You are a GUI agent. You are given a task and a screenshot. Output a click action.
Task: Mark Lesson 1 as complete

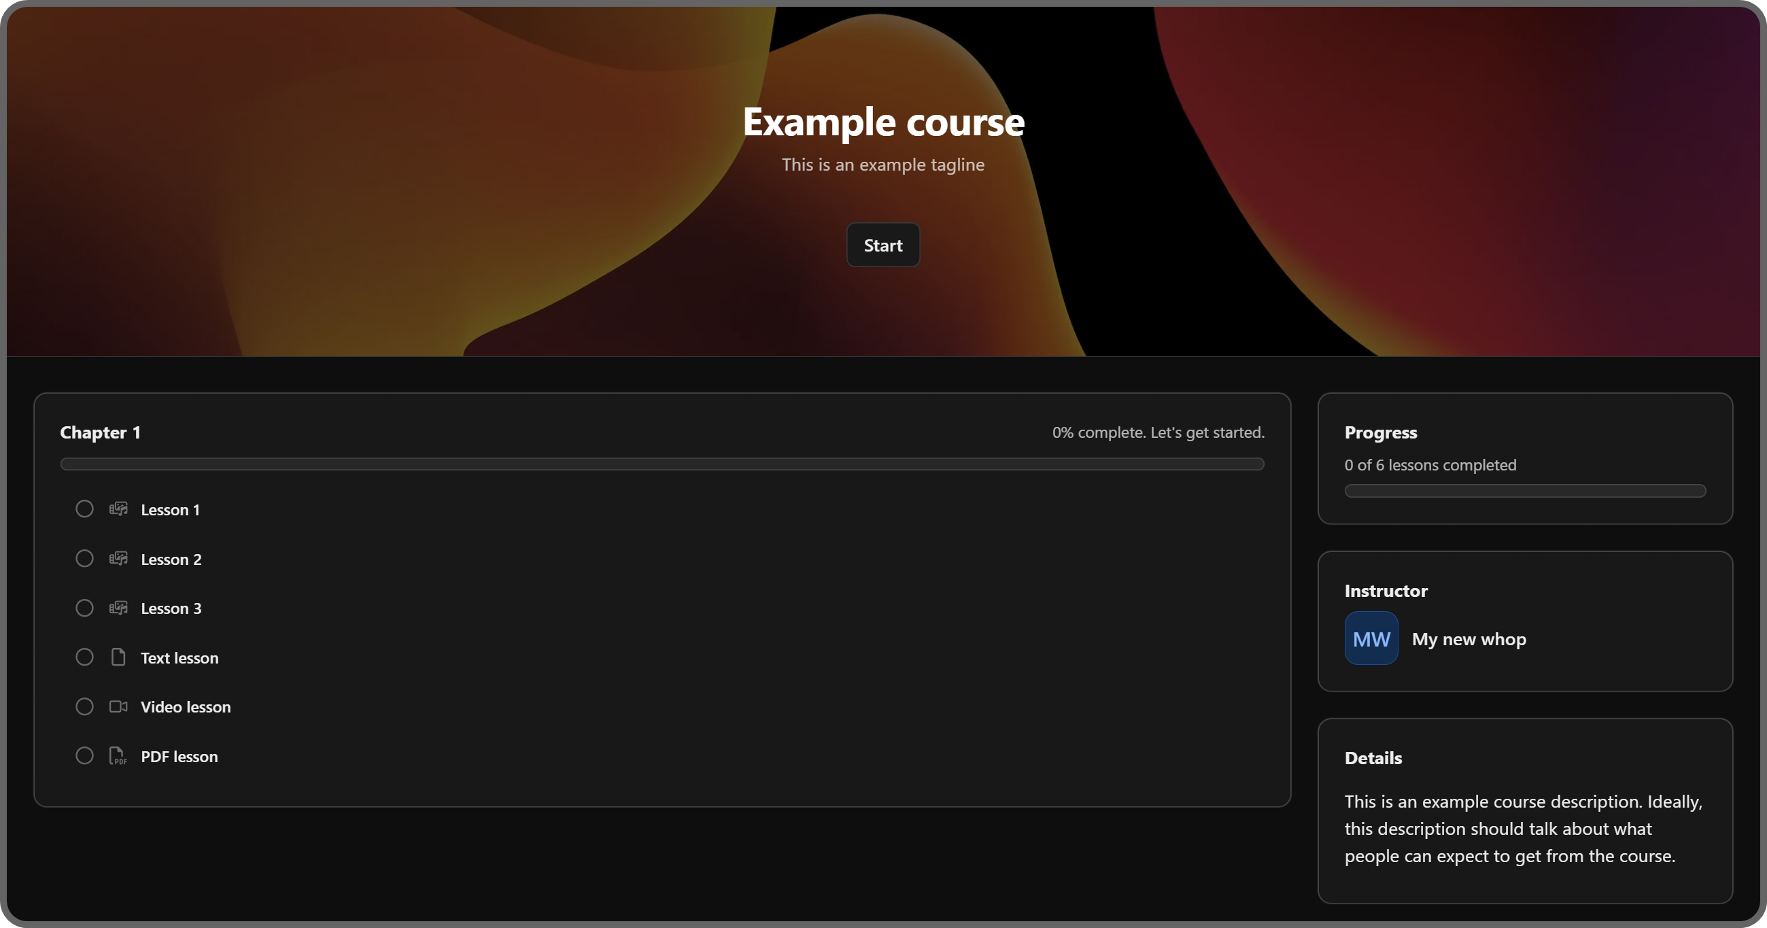tap(84, 509)
